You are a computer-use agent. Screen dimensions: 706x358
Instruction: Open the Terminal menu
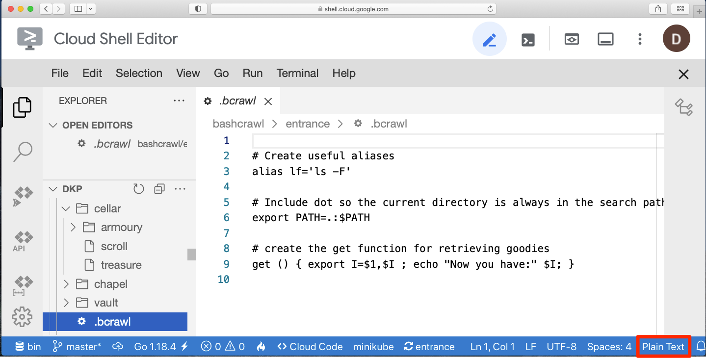pos(297,73)
